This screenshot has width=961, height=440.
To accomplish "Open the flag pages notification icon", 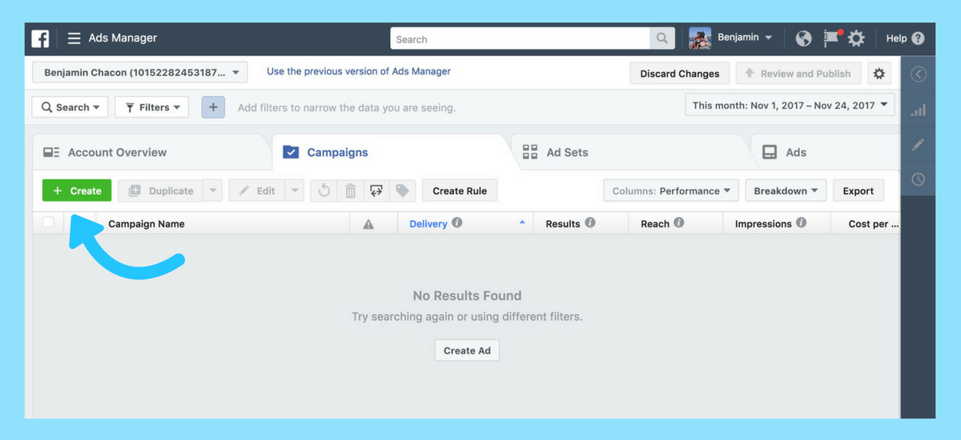I will [830, 38].
